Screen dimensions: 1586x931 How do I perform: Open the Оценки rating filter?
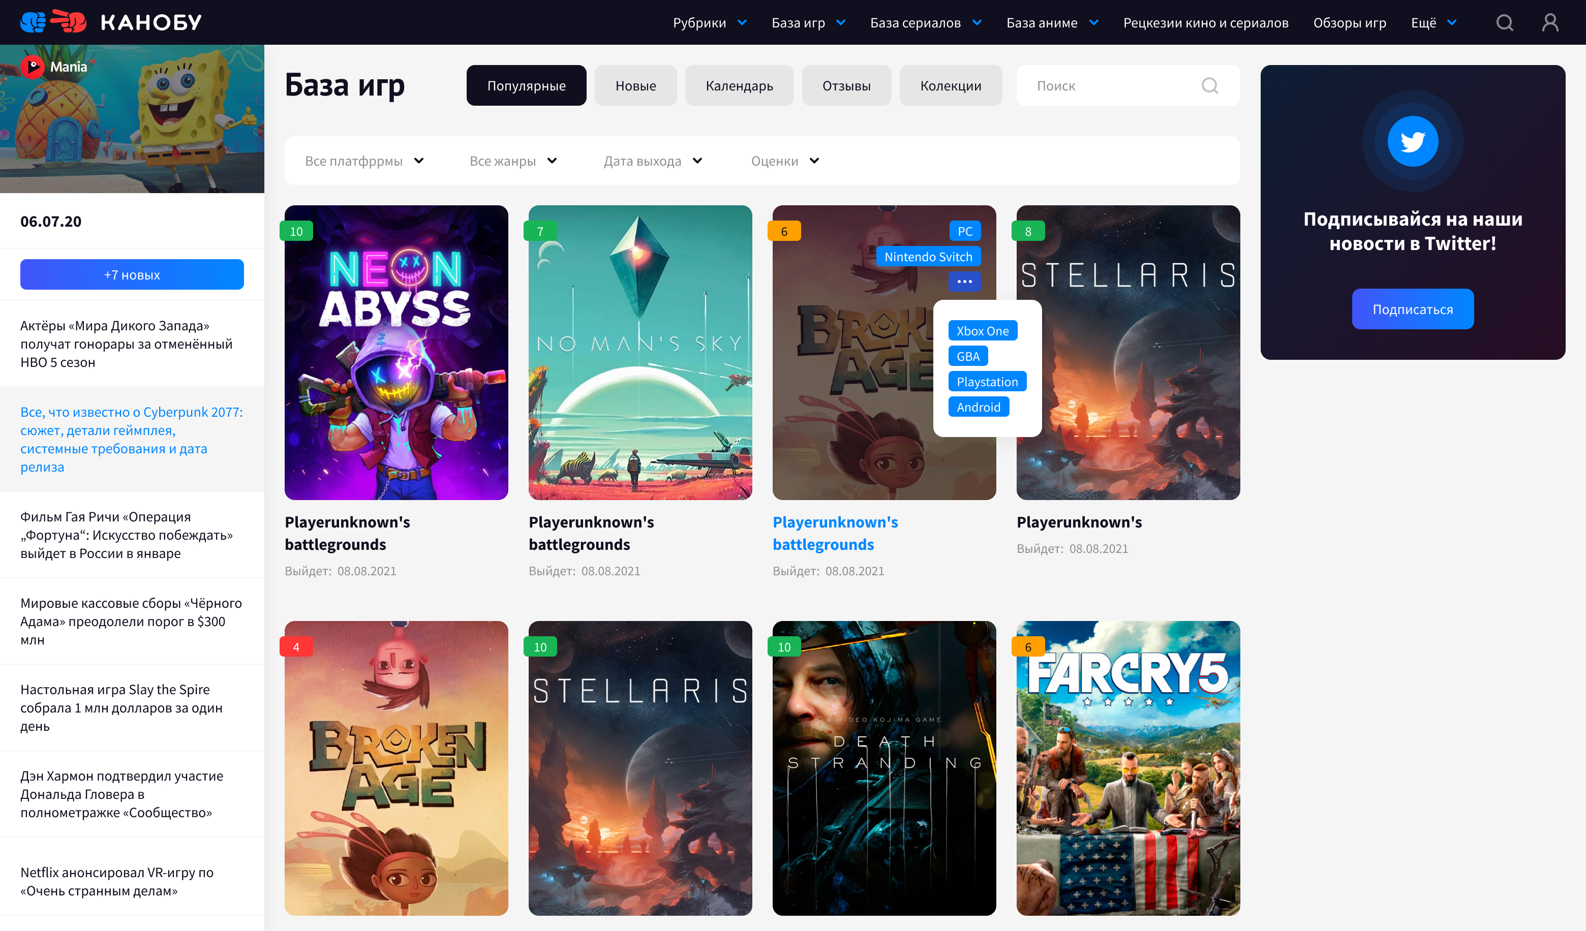784,161
